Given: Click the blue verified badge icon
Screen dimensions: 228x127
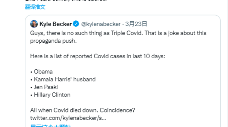Looking at the screenshot, I should pyautogui.click(x=76, y=24).
